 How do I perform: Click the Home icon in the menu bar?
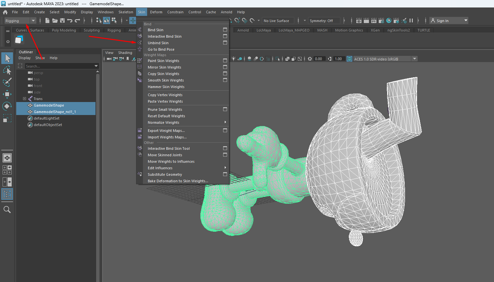pos(5,12)
